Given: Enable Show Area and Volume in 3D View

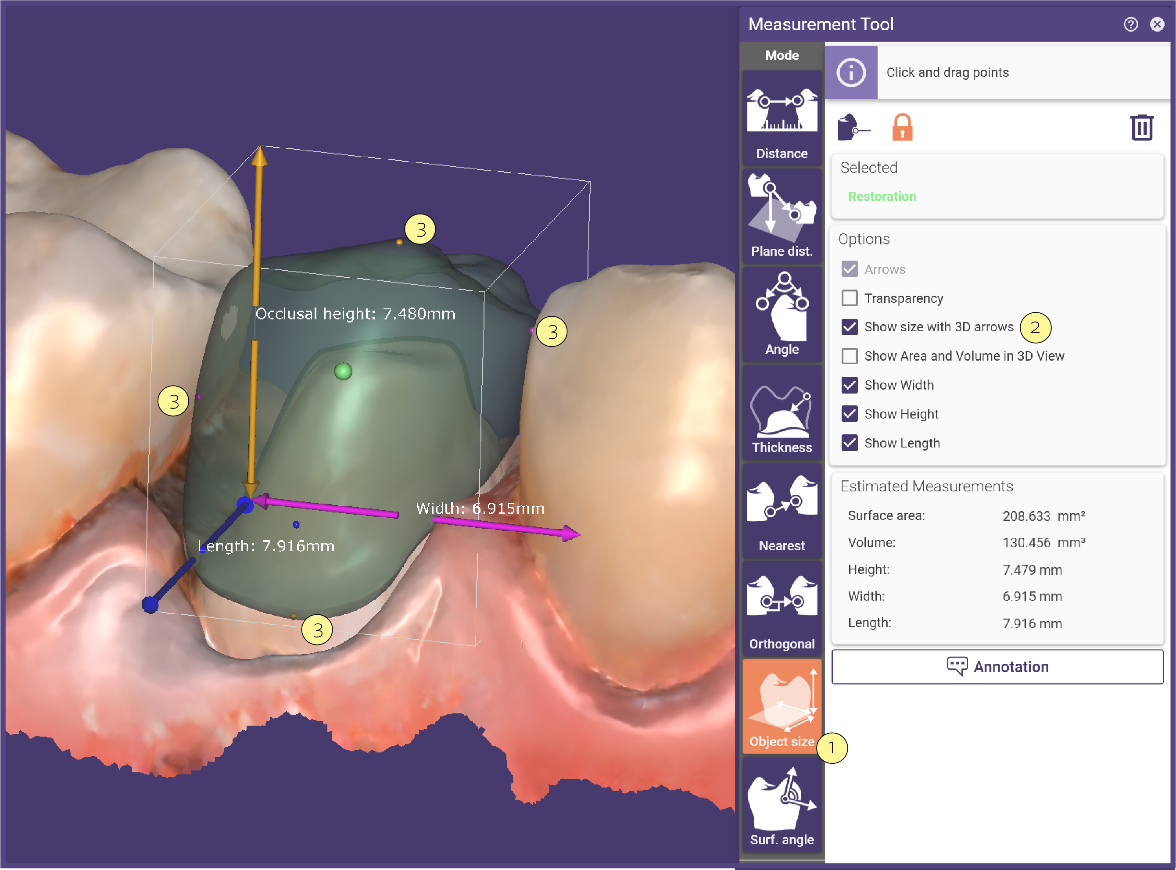Looking at the screenshot, I should (849, 356).
